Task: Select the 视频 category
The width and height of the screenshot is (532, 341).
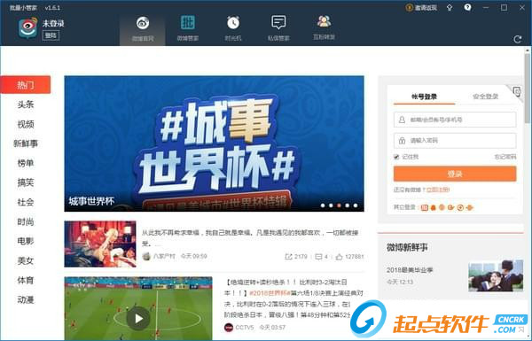Action: pos(26,124)
